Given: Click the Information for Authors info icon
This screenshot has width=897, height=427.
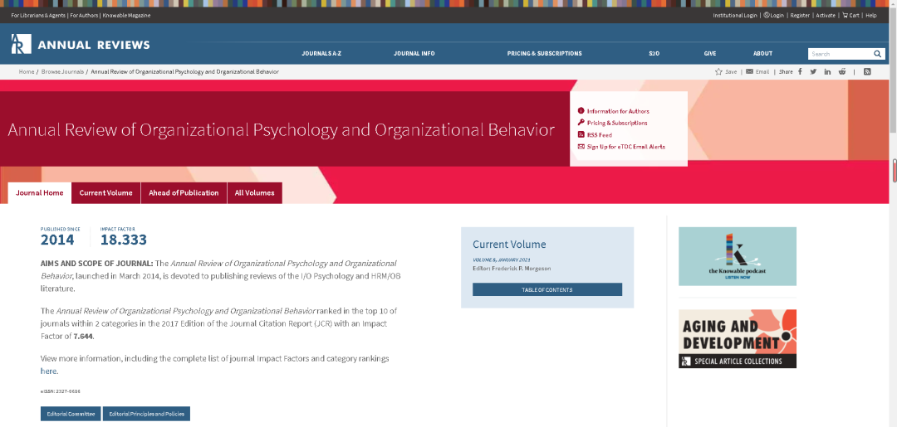Looking at the screenshot, I should click(x=581, y=111).
